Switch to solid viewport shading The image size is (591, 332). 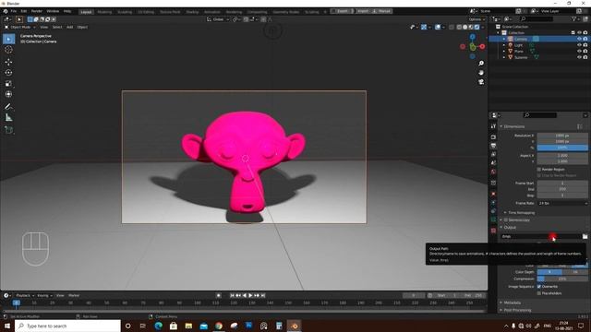(x=464, y=27)
